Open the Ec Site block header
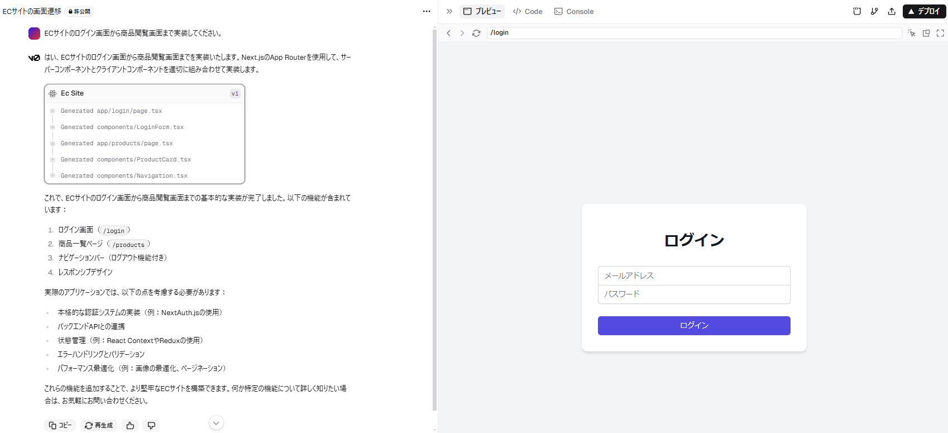 pyautogui.click(x=145, y=93)
